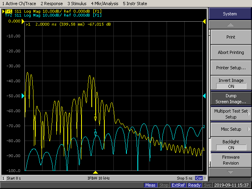Click the marker position triangle on the time axis
The width and height of the screenshot is (252, 189).
pyautogui.click(x=95, y=172)
